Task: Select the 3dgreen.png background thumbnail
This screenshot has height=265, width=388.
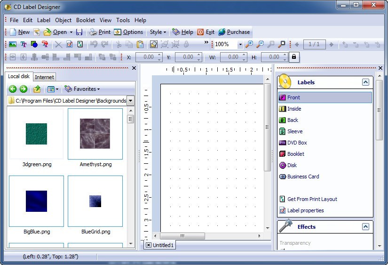Action: pos(36,134)
